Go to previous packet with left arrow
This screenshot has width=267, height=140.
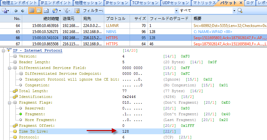[15, 11]
